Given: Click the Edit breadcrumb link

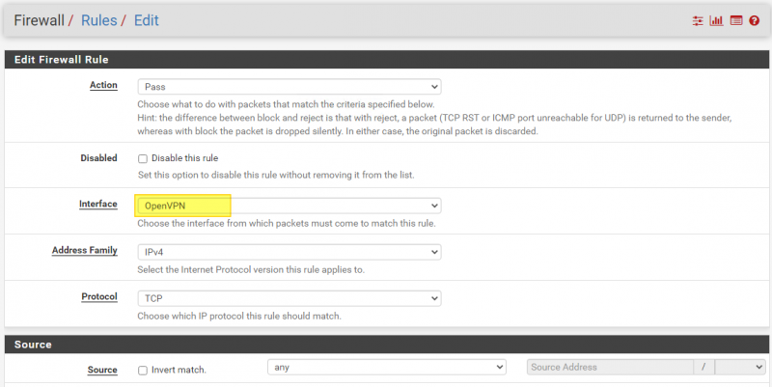Looking at the screenshot, I should (x=147, y=20).
